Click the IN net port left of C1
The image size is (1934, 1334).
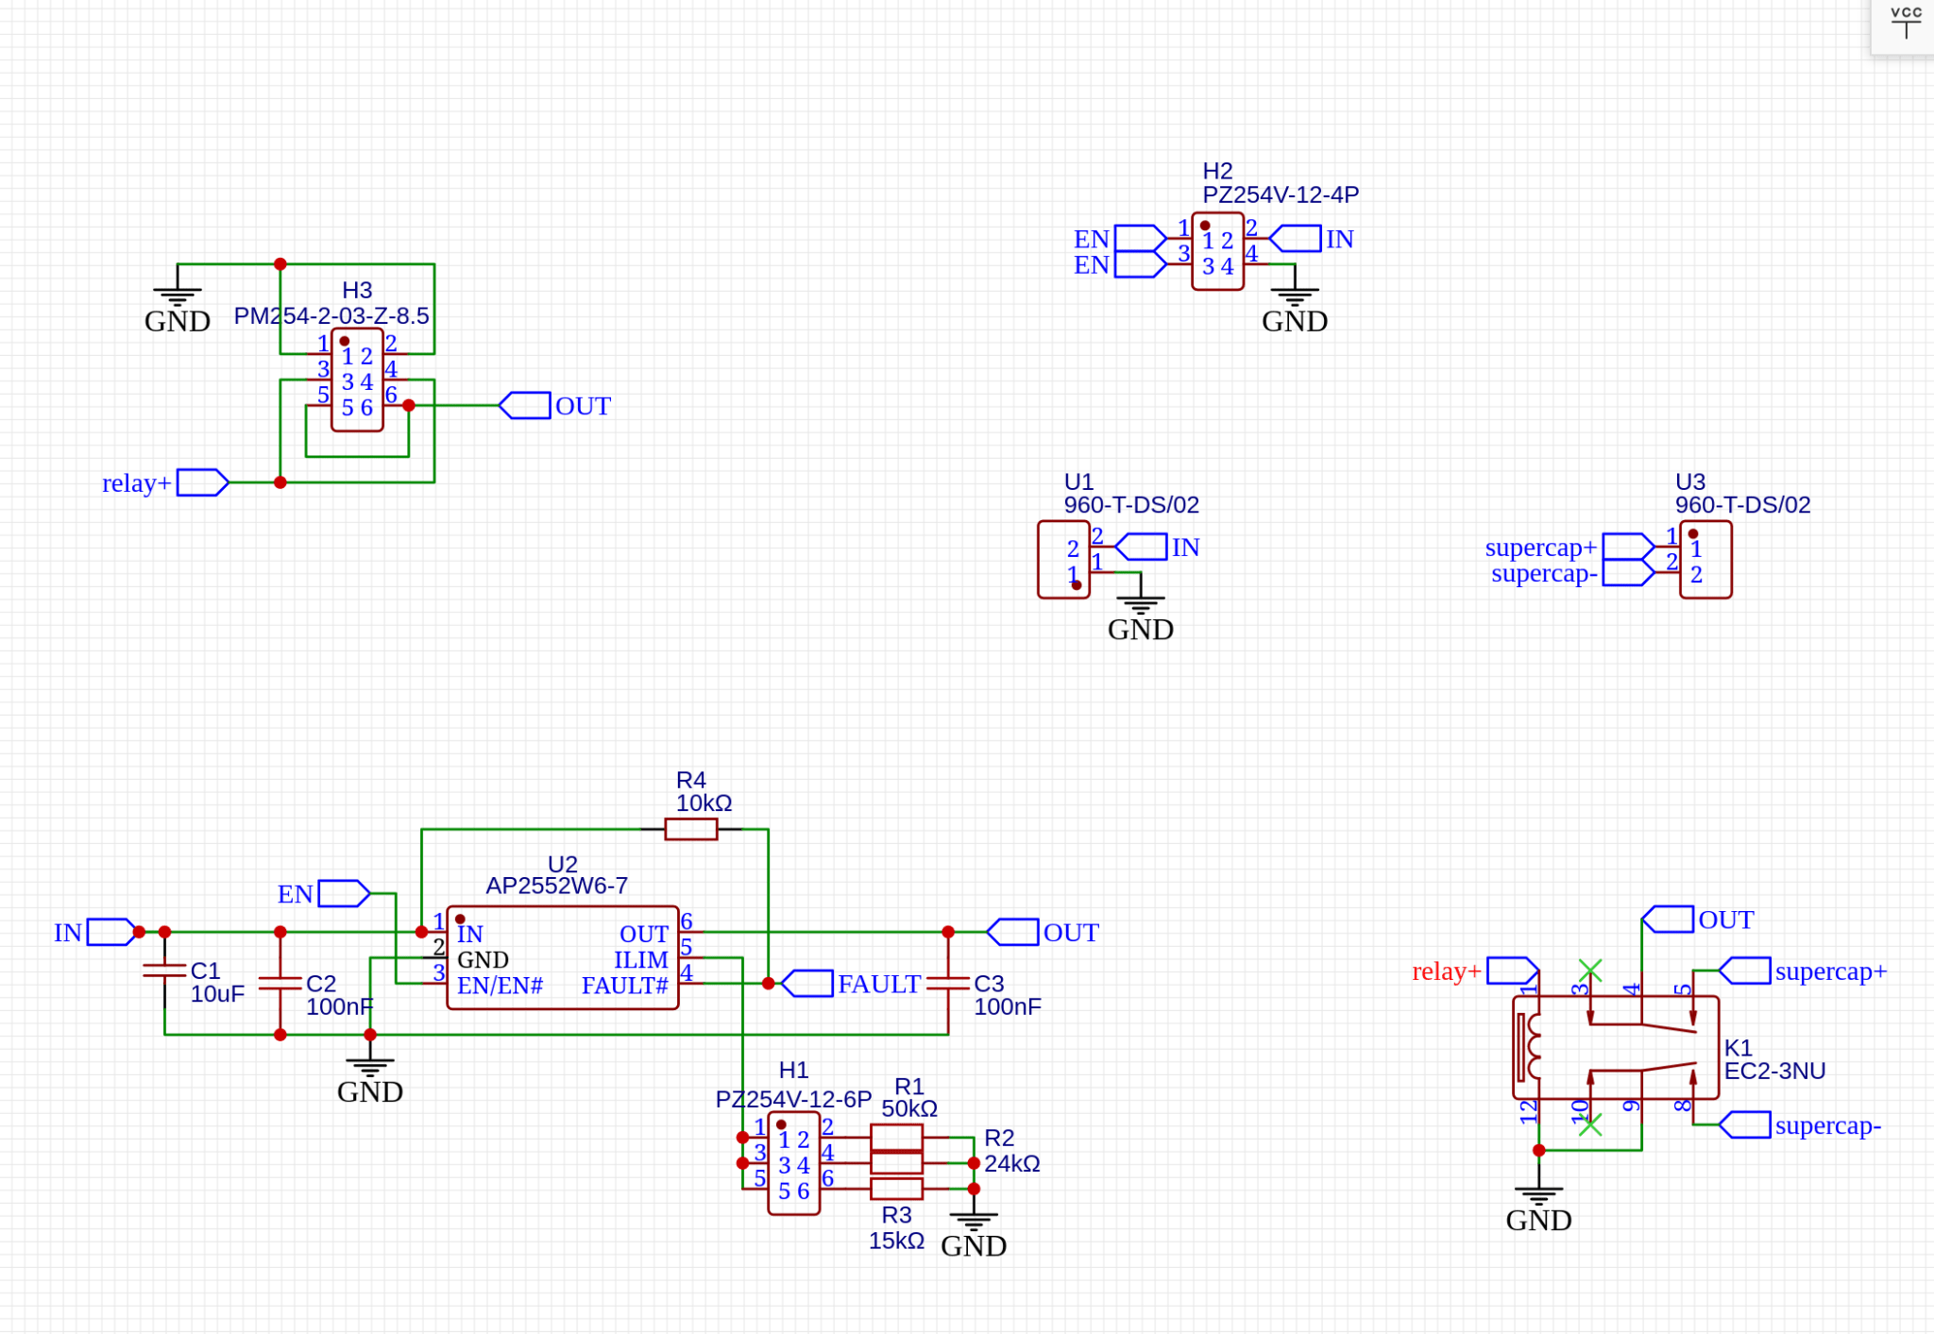coord(113,932)
